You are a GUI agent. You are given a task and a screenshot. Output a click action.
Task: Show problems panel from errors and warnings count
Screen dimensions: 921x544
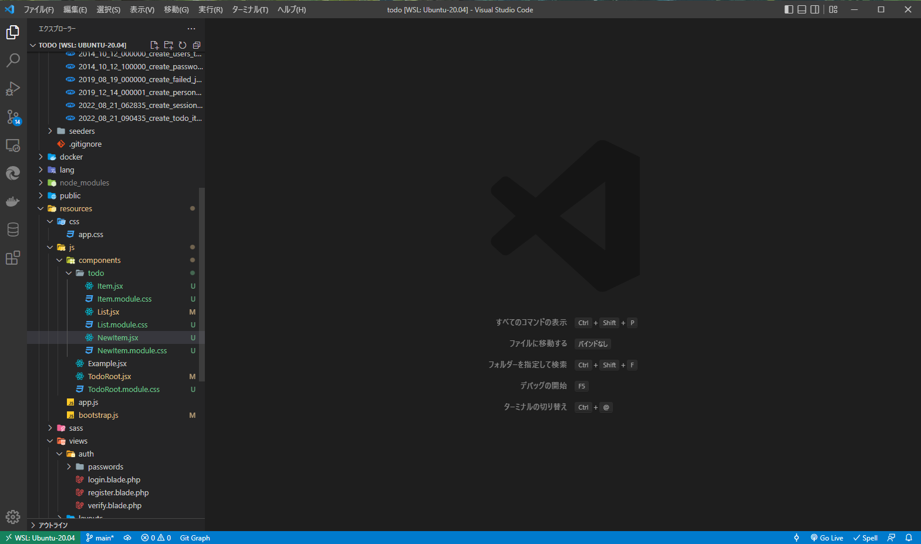pos(156,538)
